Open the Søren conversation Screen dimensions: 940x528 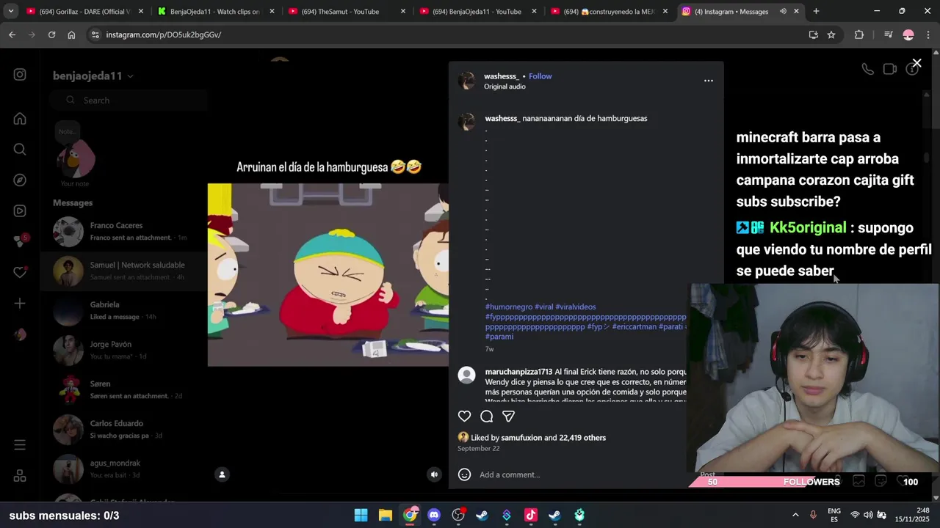pos(123,389)
